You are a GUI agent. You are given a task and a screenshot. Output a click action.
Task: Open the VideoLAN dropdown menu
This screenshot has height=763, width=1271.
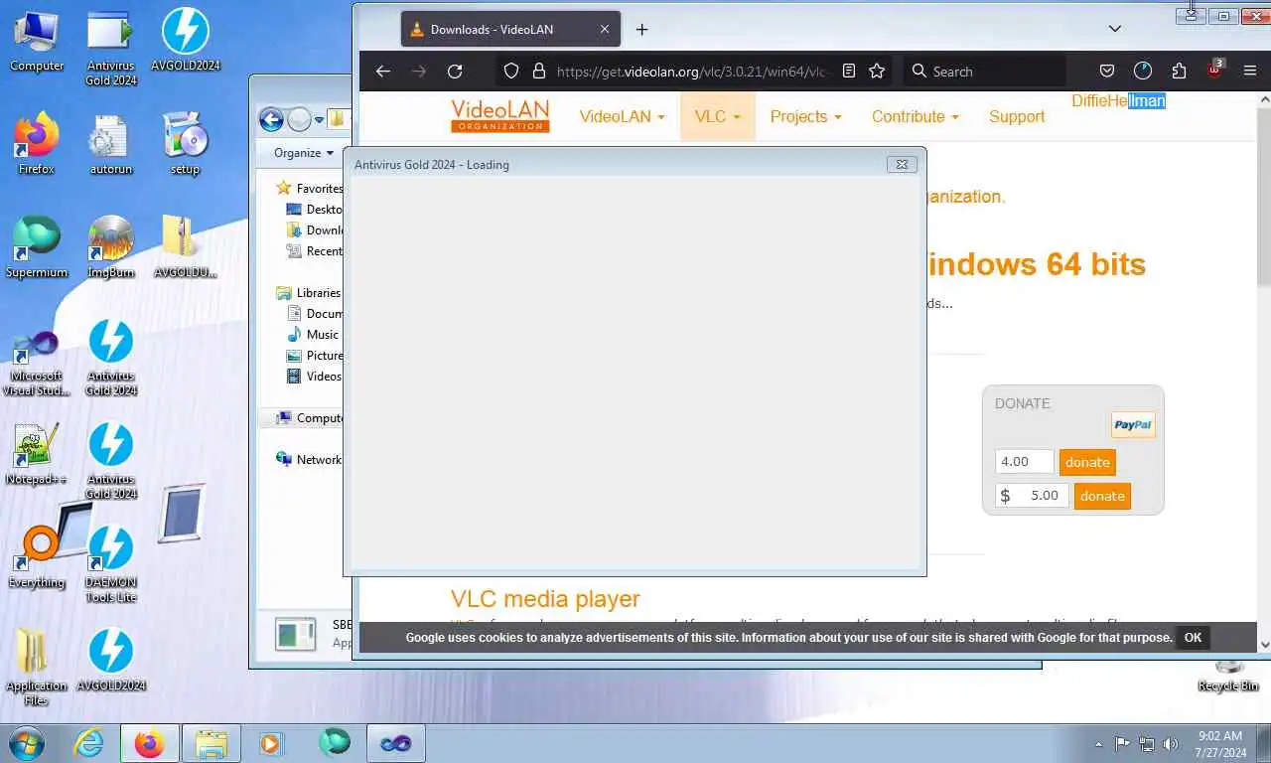click(622, 116)
